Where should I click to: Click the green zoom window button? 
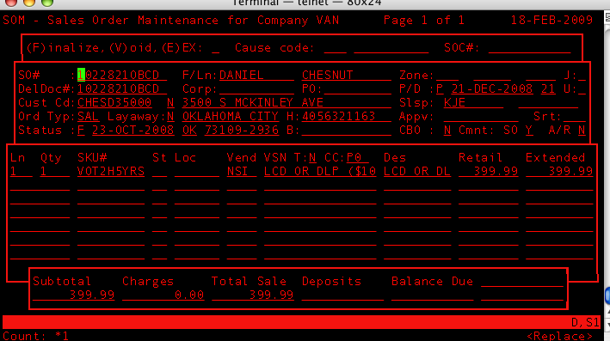[x=47, y=2]
